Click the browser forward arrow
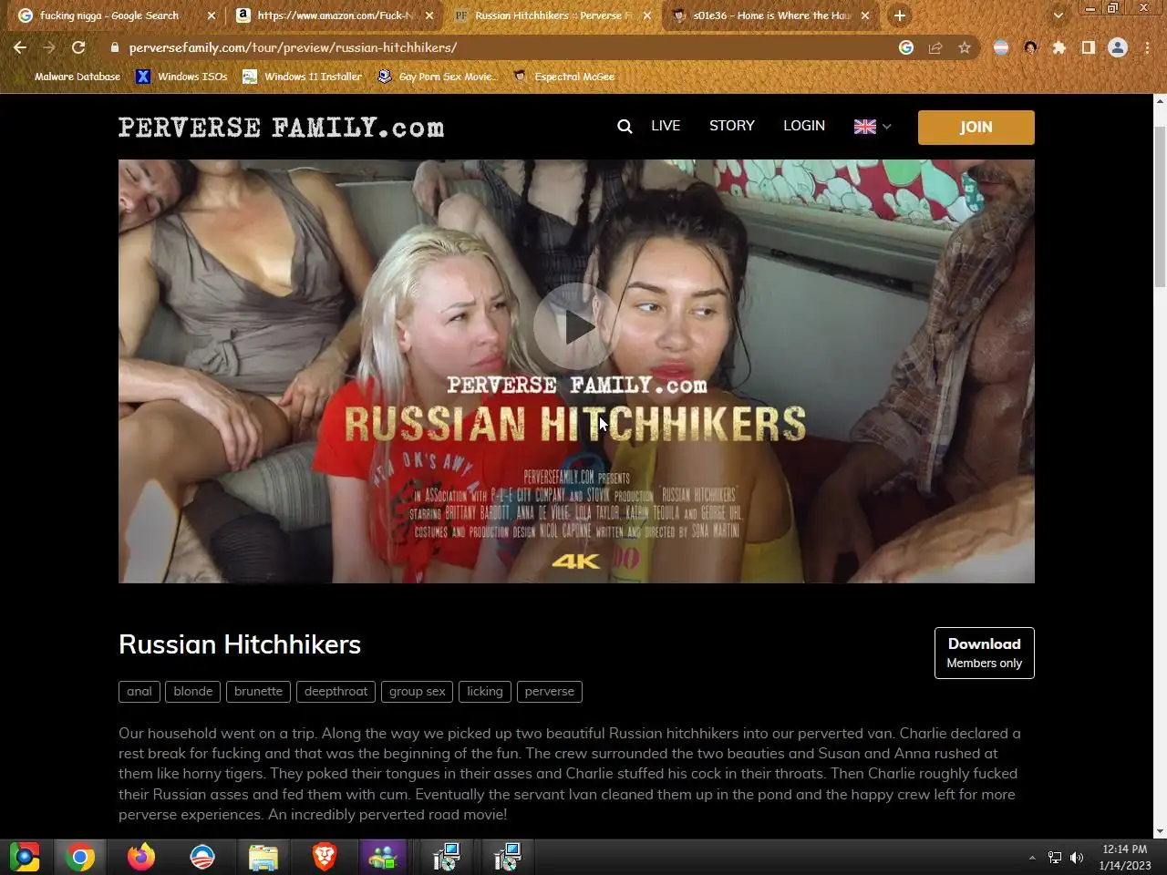 pyautogui.click(x=49, y=47)
